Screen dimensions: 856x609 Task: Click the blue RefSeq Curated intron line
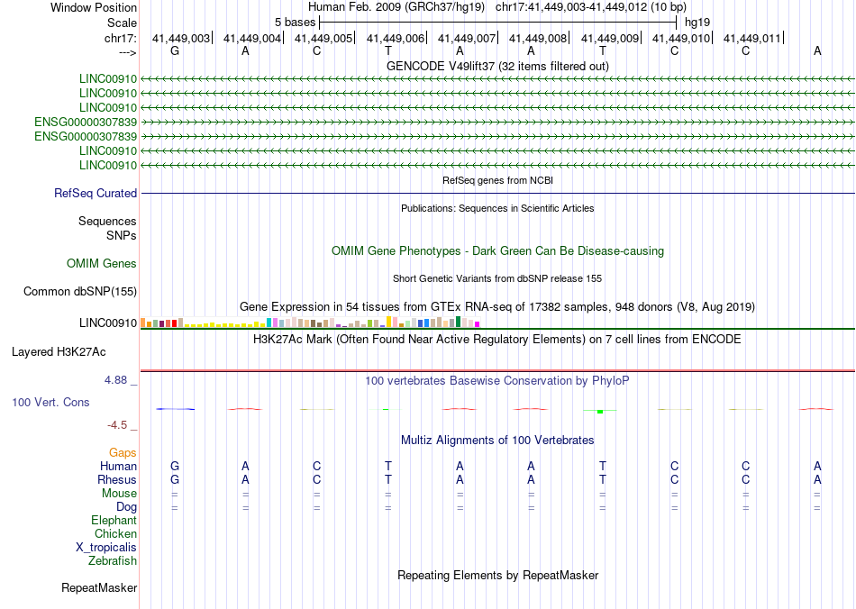tap(498, 193)
